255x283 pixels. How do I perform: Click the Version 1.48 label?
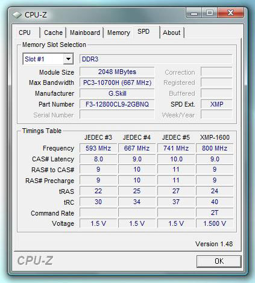[x=214, y=244]
